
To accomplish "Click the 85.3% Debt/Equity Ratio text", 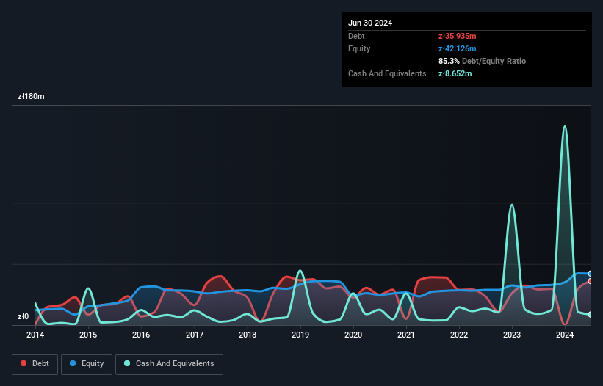I will 482,61.
